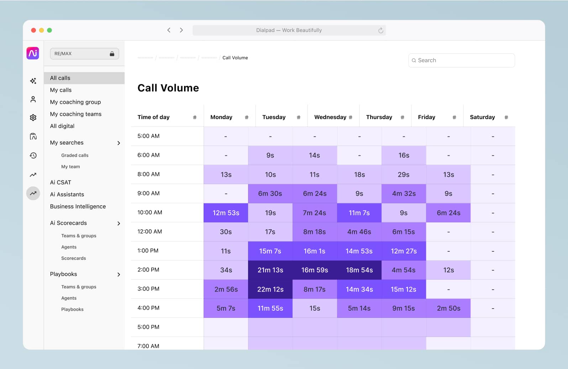Screen dimensions: 568x369
Task: Collapse the Ai Scorecards section
Action: tap(119, 223)
